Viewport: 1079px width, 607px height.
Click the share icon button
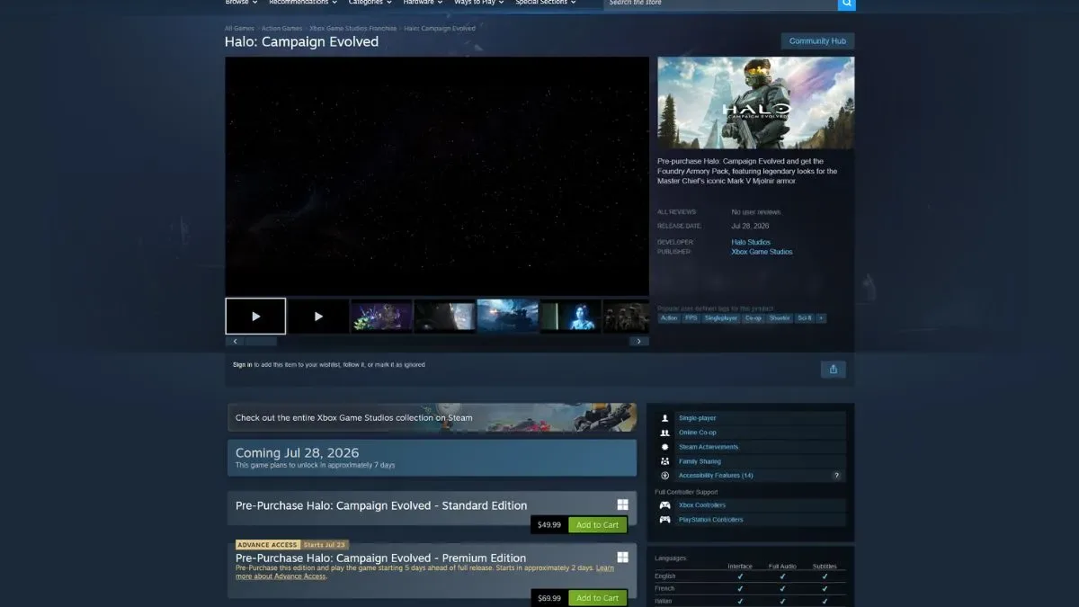(x=833, y=369)
